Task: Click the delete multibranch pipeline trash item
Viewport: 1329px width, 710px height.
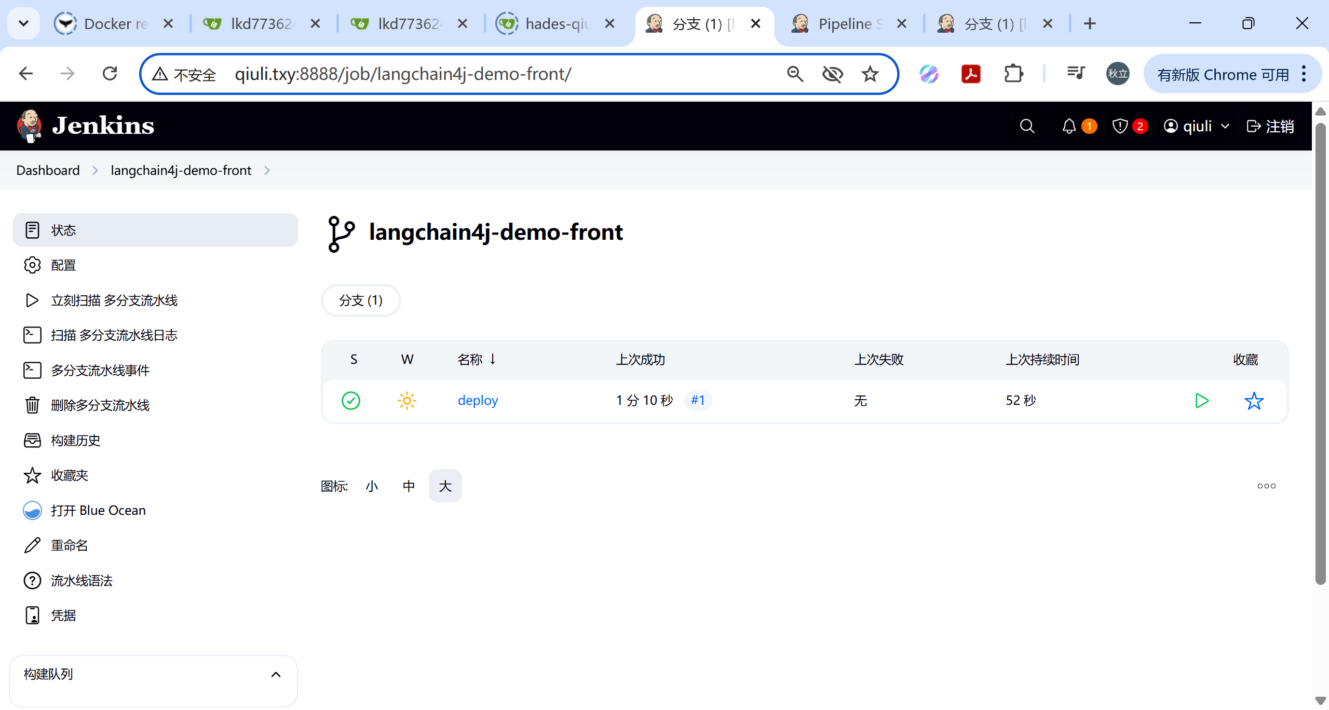Action: point(100,405)
